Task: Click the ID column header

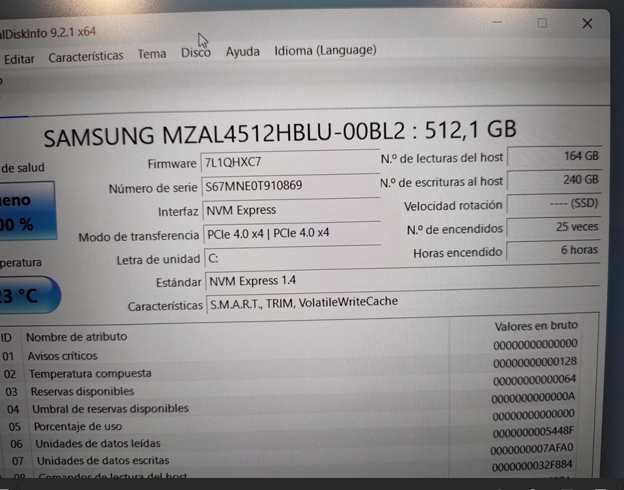Action: 6,338
